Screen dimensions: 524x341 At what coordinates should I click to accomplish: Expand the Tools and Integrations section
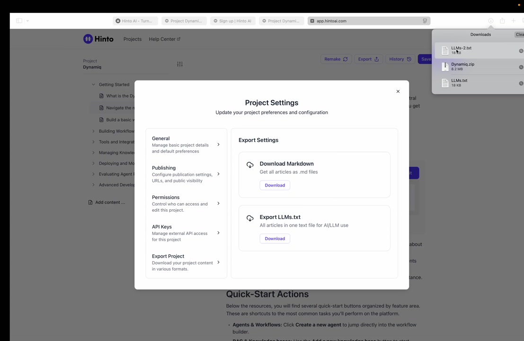point(93,142)
